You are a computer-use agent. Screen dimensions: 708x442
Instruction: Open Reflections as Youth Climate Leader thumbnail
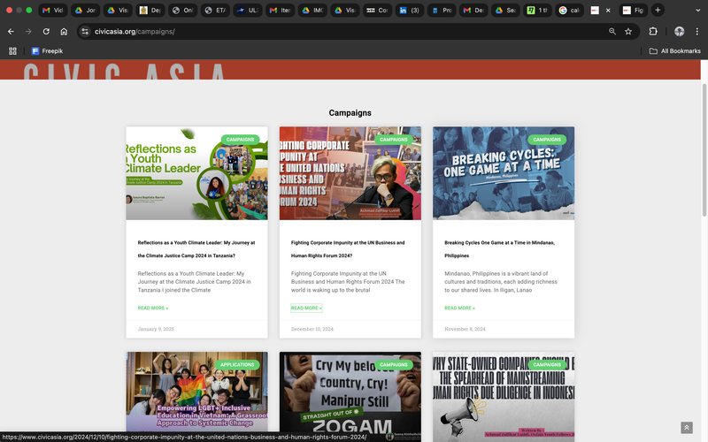pos(196,173)
